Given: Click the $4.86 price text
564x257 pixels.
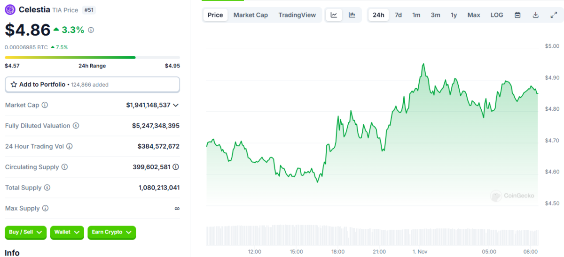Looking at the screenshot, I should tap(27, 30).
